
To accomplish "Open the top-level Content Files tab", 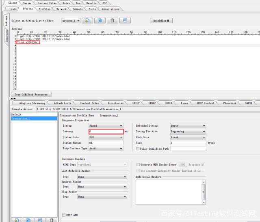I will coord(47,3).
